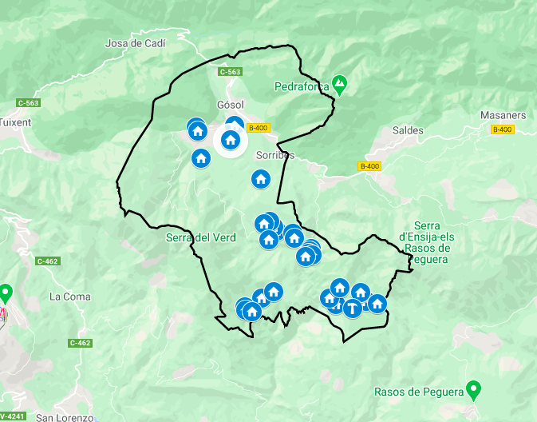Select house marker directly below Gósol's west cluster
Viewport: 537px width, 422px height.
pyautogui.click(x=201, y=158)
